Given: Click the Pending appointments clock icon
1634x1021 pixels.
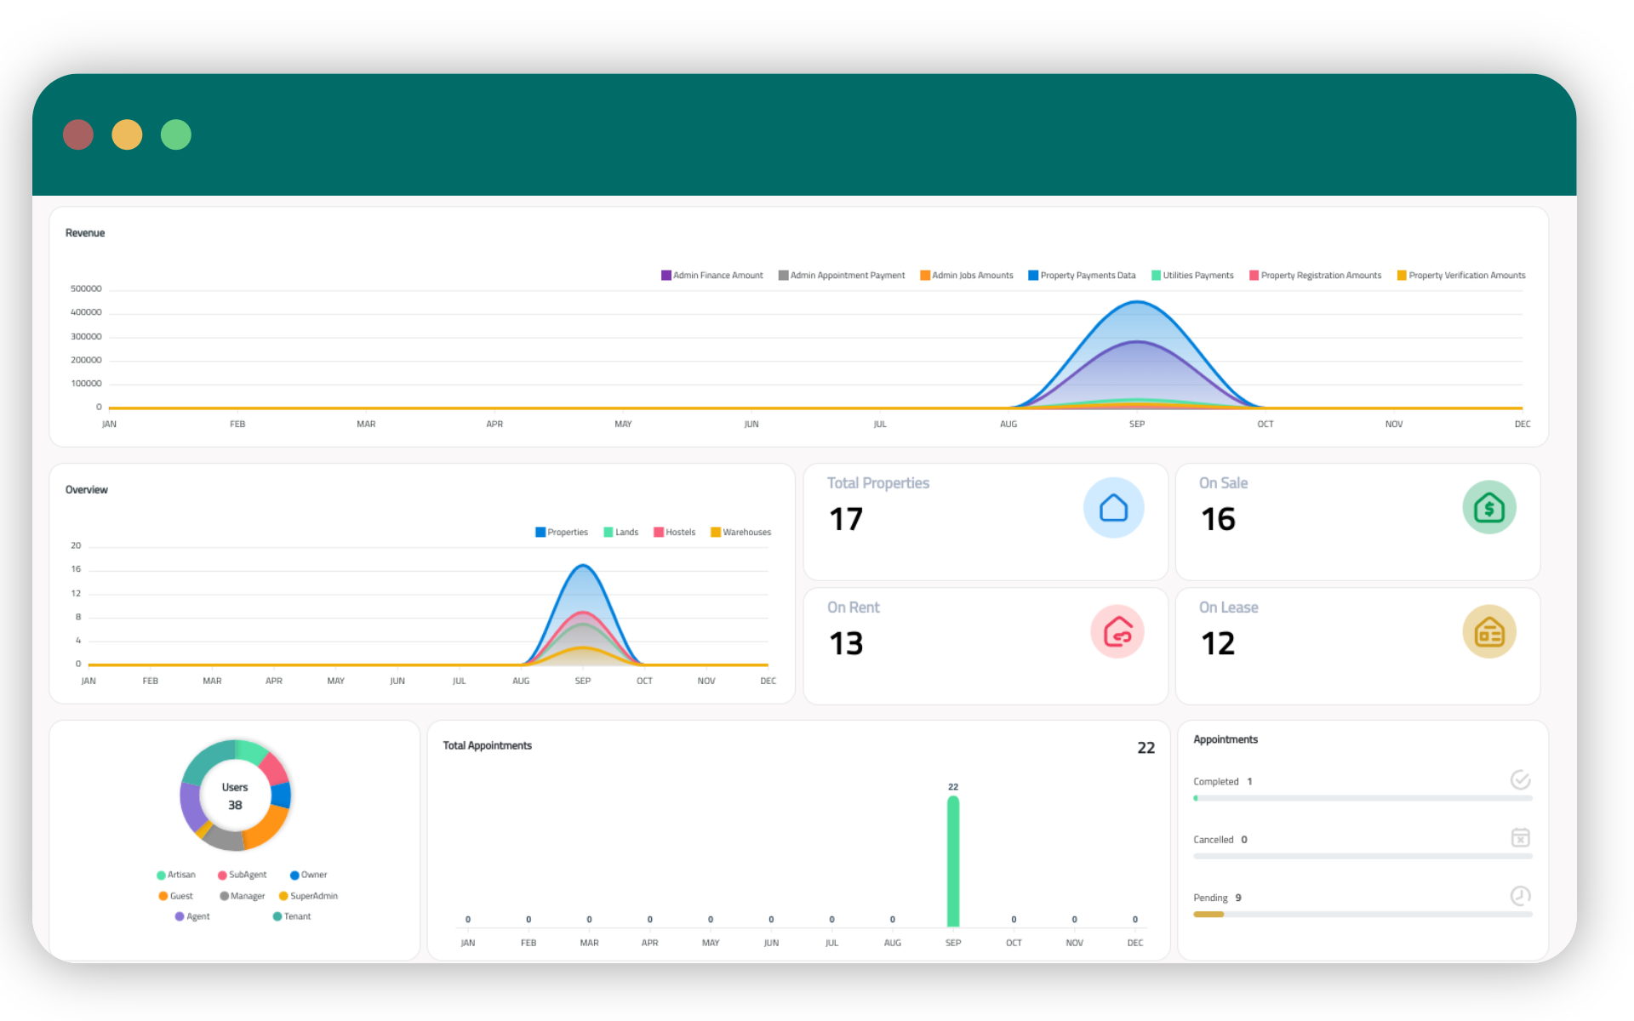Looking at the screenshot, I should click(1520, 896).
